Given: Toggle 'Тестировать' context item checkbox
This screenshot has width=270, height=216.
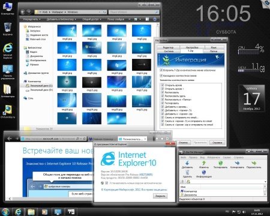Looking at the screenshot, I should coord(163,103).
